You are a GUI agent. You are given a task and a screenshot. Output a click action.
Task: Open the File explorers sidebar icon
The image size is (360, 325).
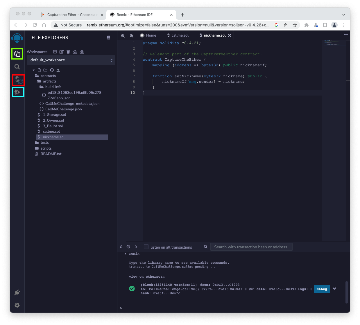coord(17,54)
